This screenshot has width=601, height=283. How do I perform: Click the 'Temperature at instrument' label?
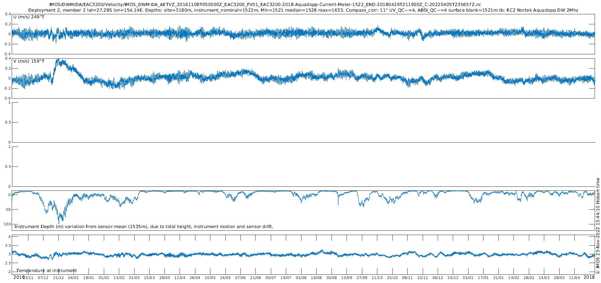(46, 271)
